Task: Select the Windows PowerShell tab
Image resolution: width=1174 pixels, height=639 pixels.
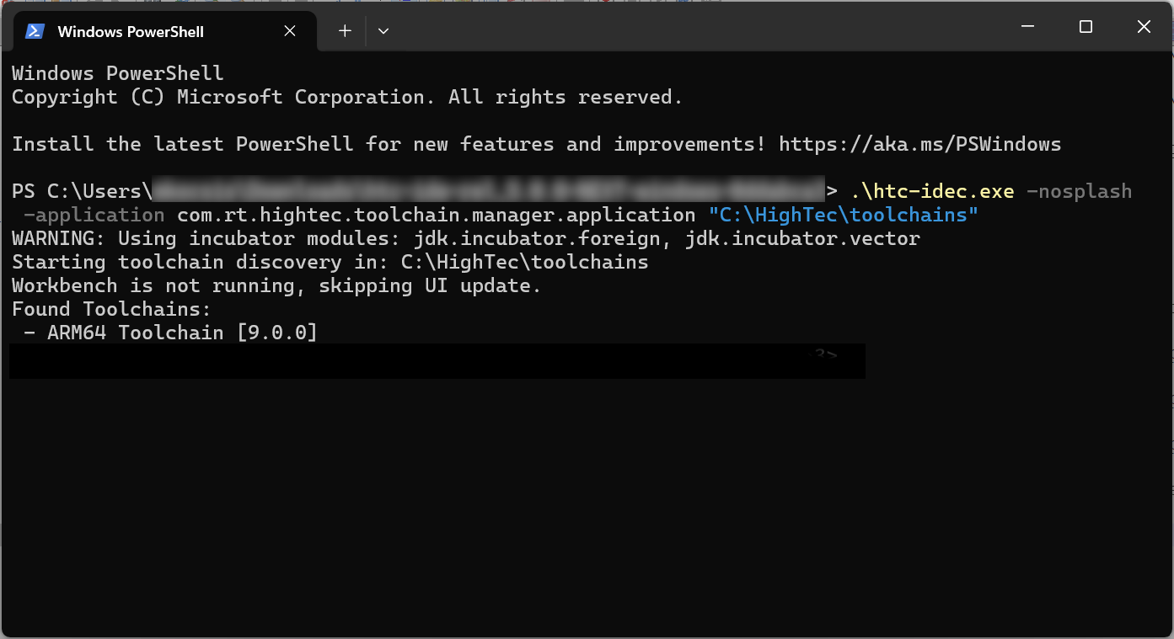Action: 131,31
